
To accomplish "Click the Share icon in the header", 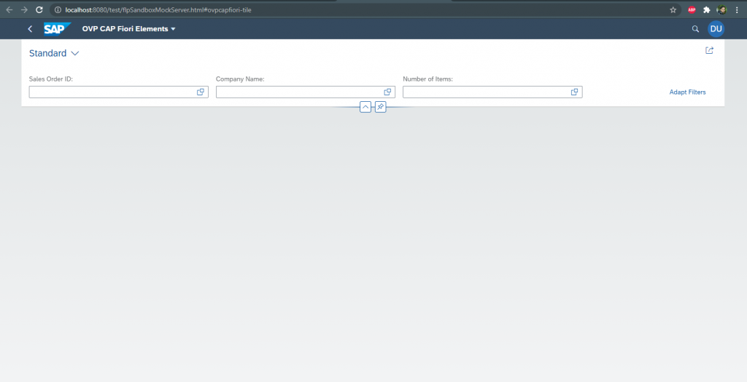I will pos(709,50).
